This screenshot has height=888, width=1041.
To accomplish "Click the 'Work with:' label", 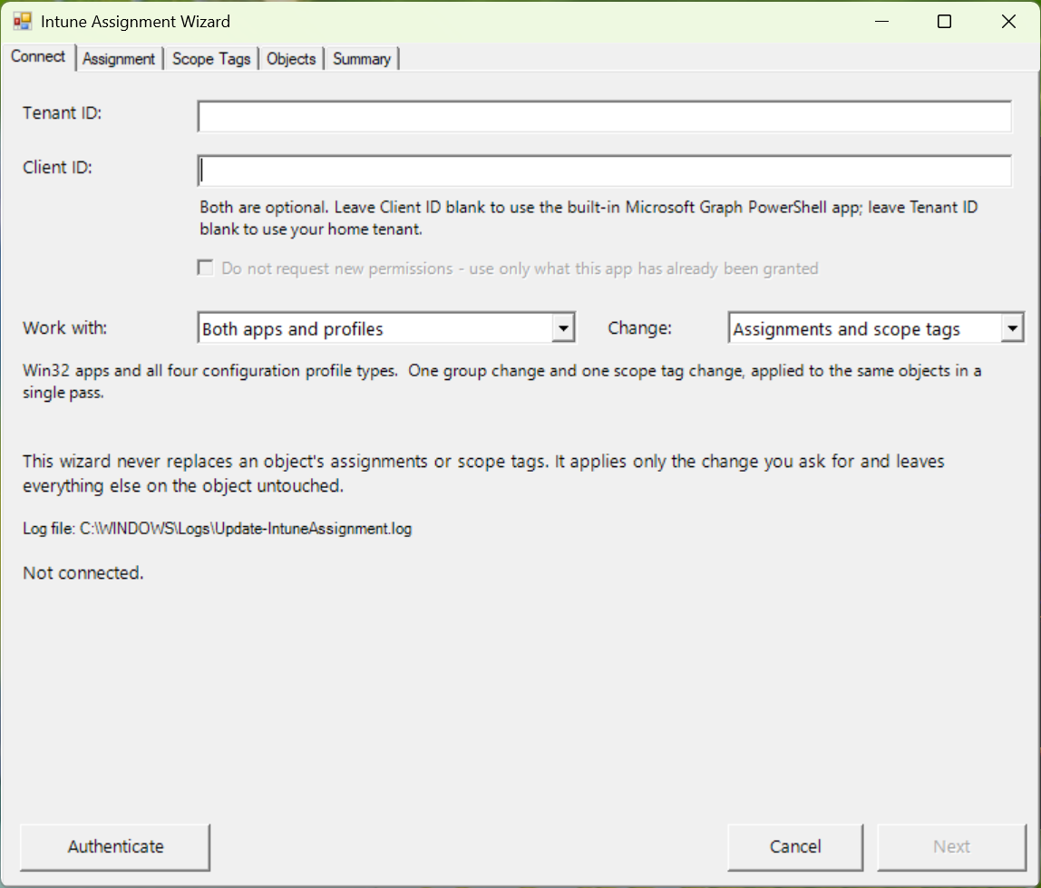I will (x=64, y=328).
